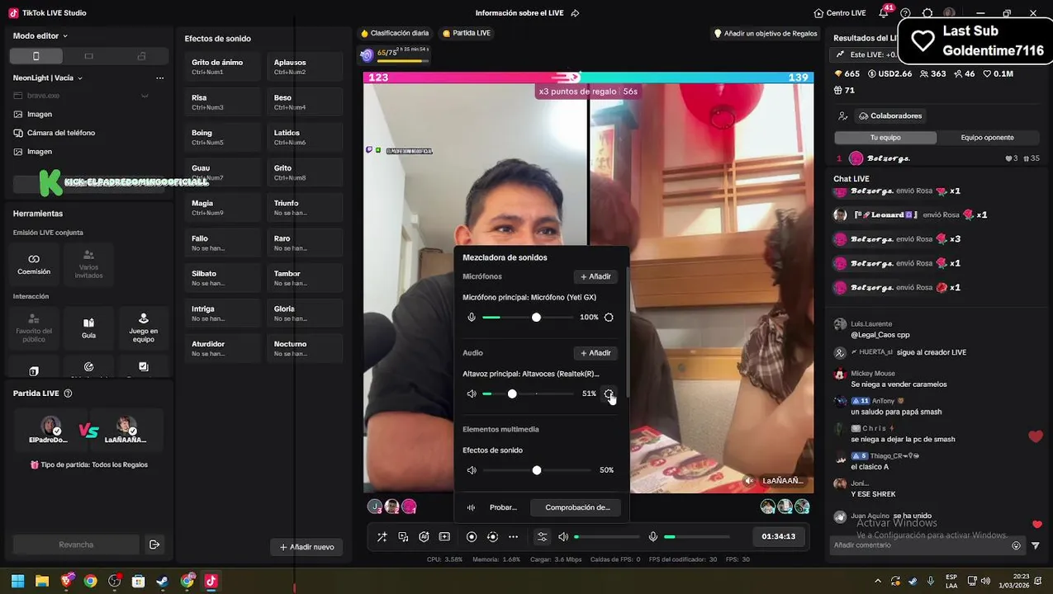Select Cámara del teléfono source

pos(61,133)
